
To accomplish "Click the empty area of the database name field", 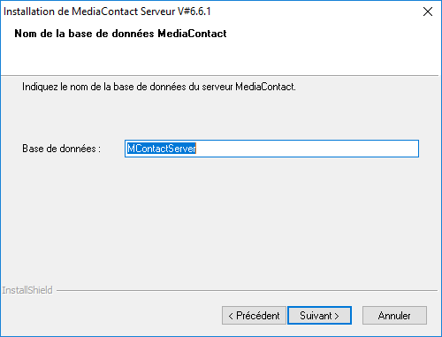I will pyautogui.click(x=307, y=149).
